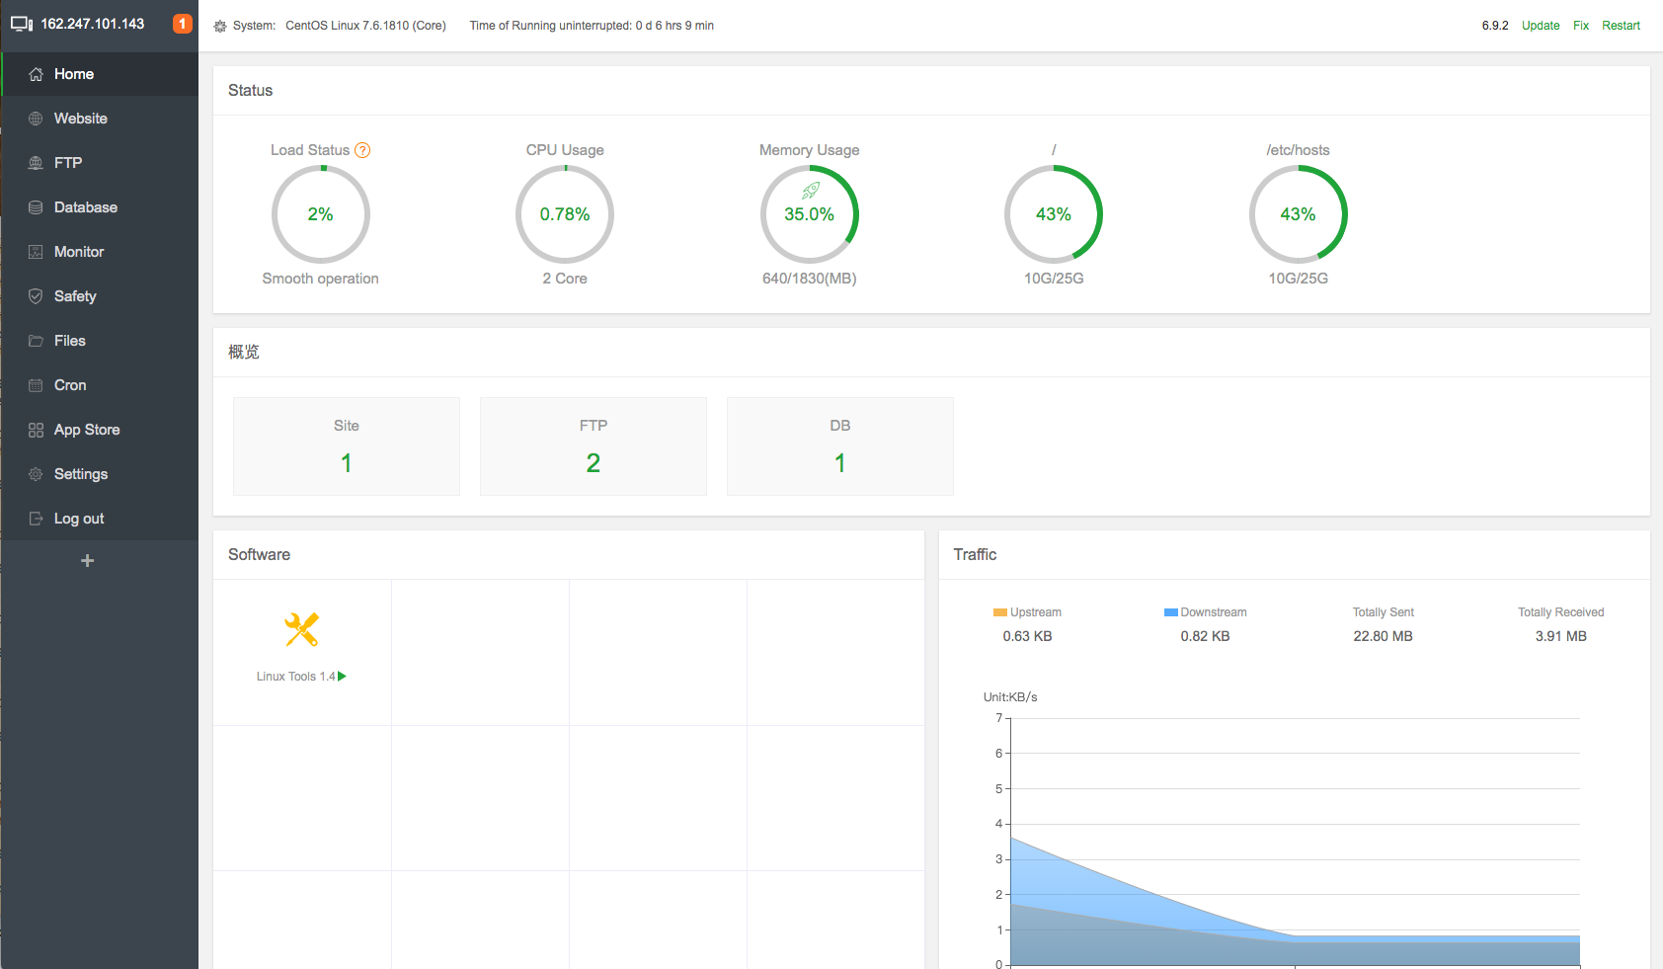Open the Site count card
Image resolution: width=1663 pixels, height=969 pixels.
click(347, 446)
